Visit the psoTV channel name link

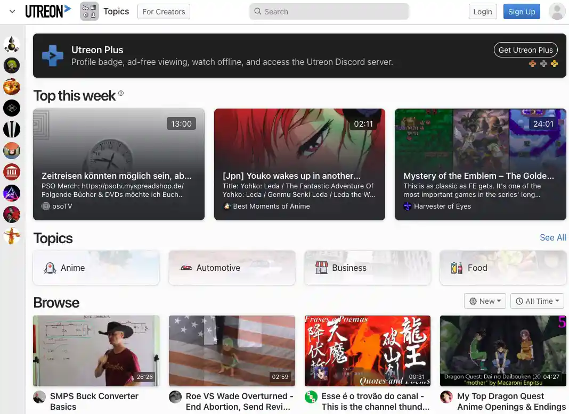[x=62, y=206]
